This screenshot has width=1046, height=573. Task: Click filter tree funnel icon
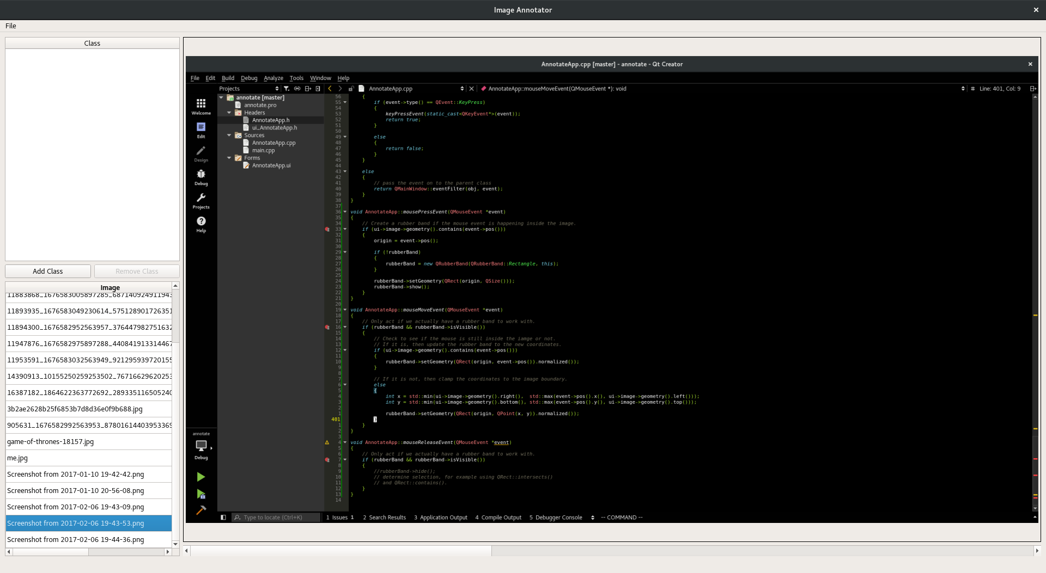pos(287,89)
